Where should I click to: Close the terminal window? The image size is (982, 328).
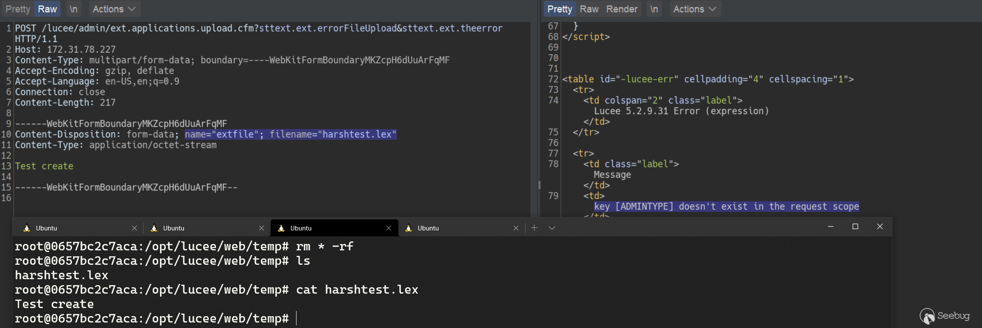[x=880, y=227]
